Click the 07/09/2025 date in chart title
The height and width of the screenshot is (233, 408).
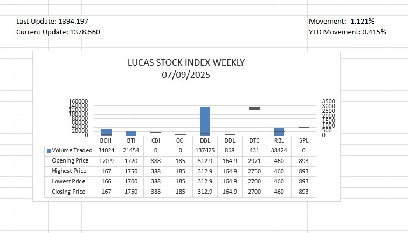(186, 75)
